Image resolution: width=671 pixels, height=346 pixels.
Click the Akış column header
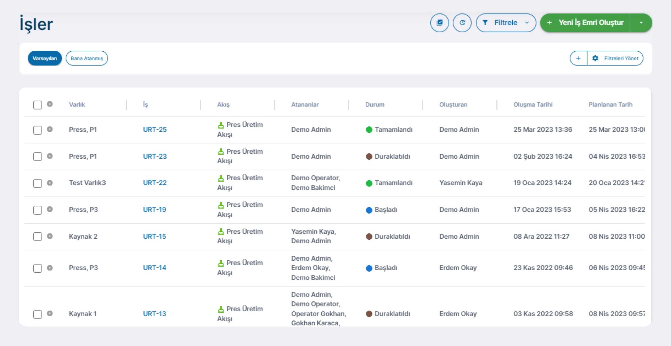pos(223,105)
